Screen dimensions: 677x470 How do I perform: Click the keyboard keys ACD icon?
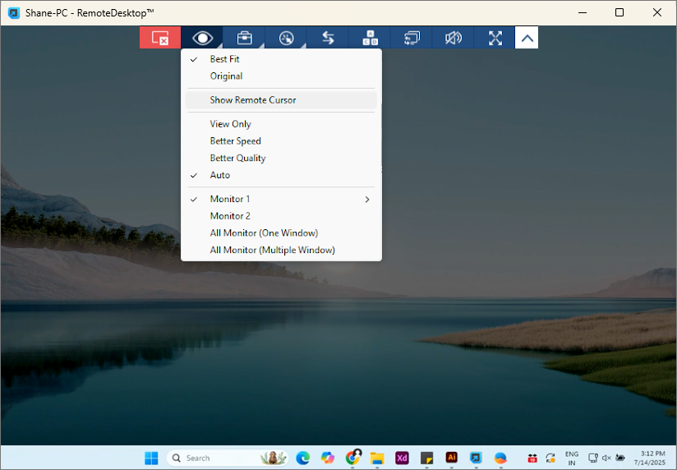(x=370, y=38)
